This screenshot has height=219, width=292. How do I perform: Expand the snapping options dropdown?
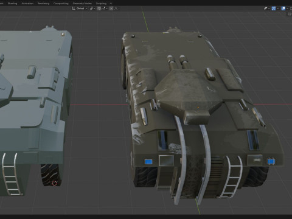tap(105, 9)
